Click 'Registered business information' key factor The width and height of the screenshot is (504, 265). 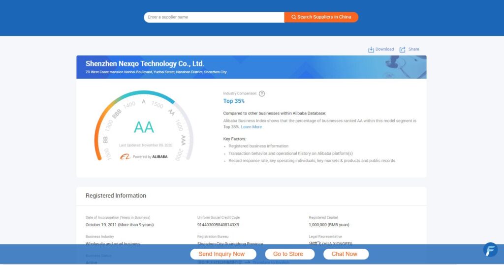tap(258, 146)
